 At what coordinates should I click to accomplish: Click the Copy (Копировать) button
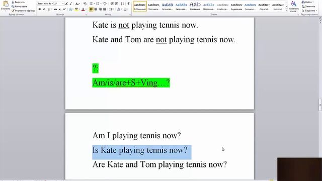tap(19, 7)
